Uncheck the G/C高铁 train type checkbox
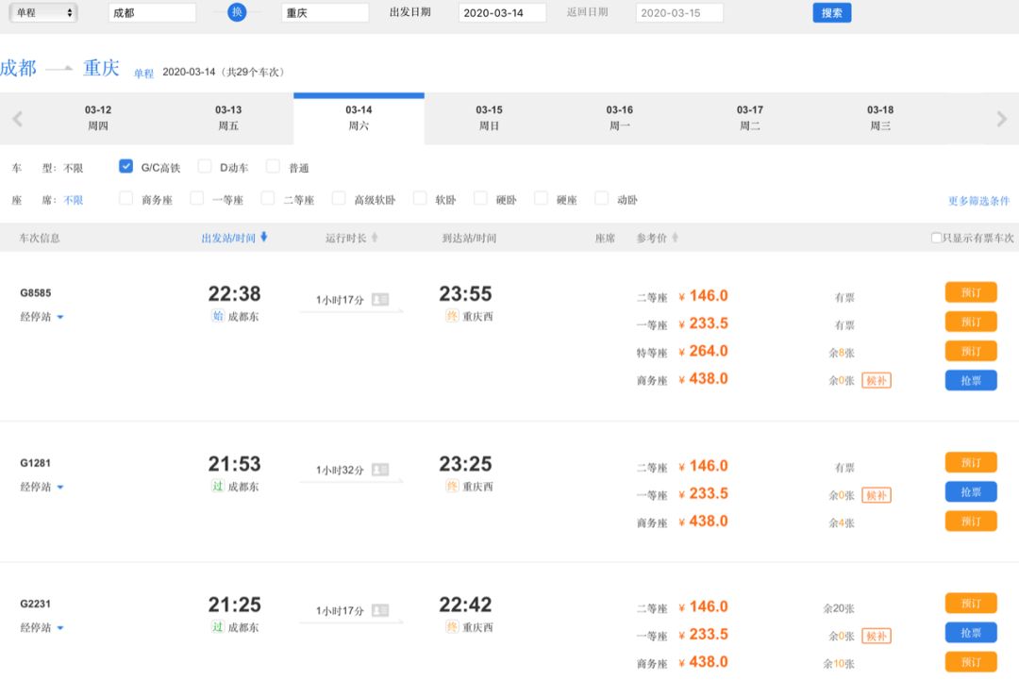The width and height of the screenshot is (1019, 680). 125,167
